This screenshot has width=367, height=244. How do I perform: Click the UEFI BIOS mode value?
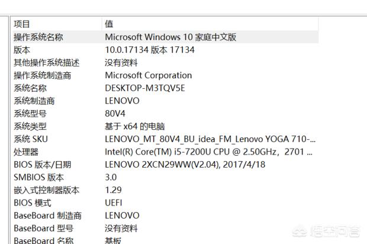coord(115,203)
